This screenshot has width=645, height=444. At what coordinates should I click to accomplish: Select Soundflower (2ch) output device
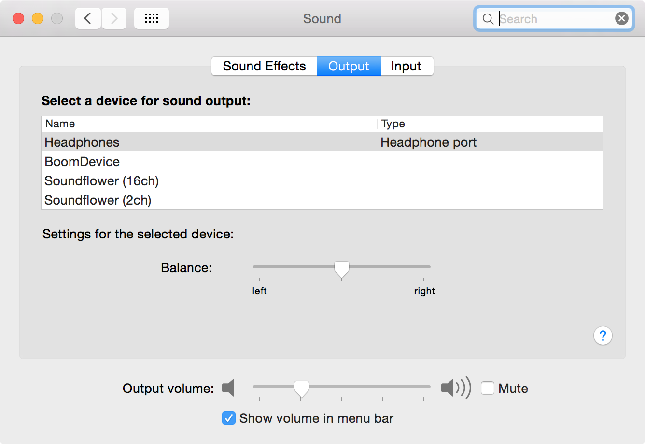tap(98, 200)
